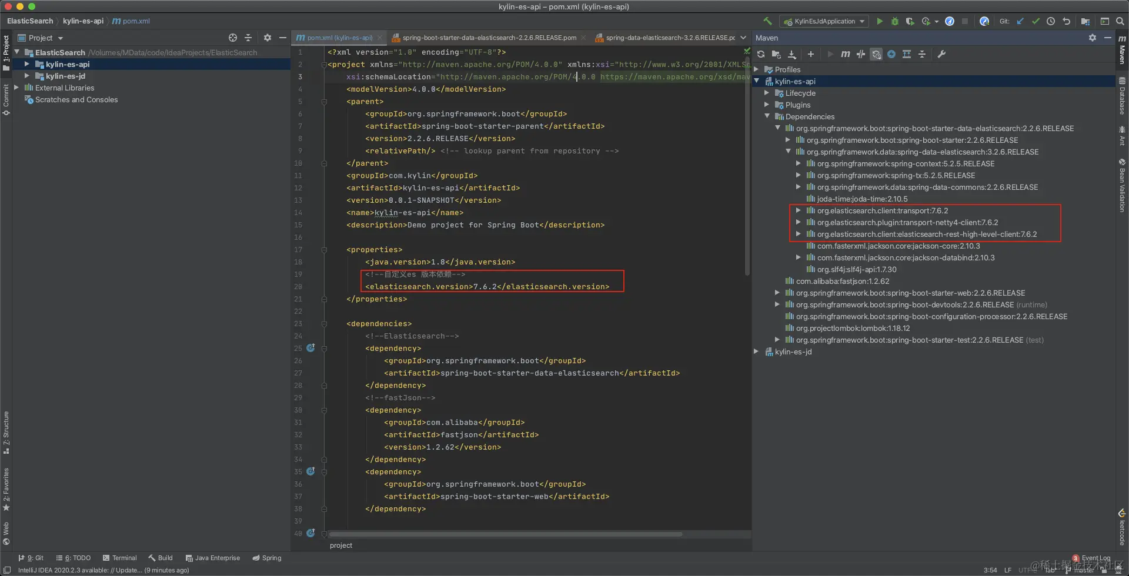Collapse All in the Maven tool window

[x=922, y=54]
